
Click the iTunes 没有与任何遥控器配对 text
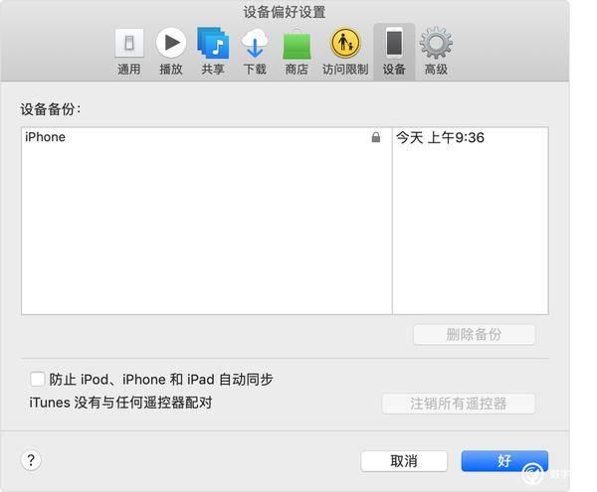tap(120, 403)
